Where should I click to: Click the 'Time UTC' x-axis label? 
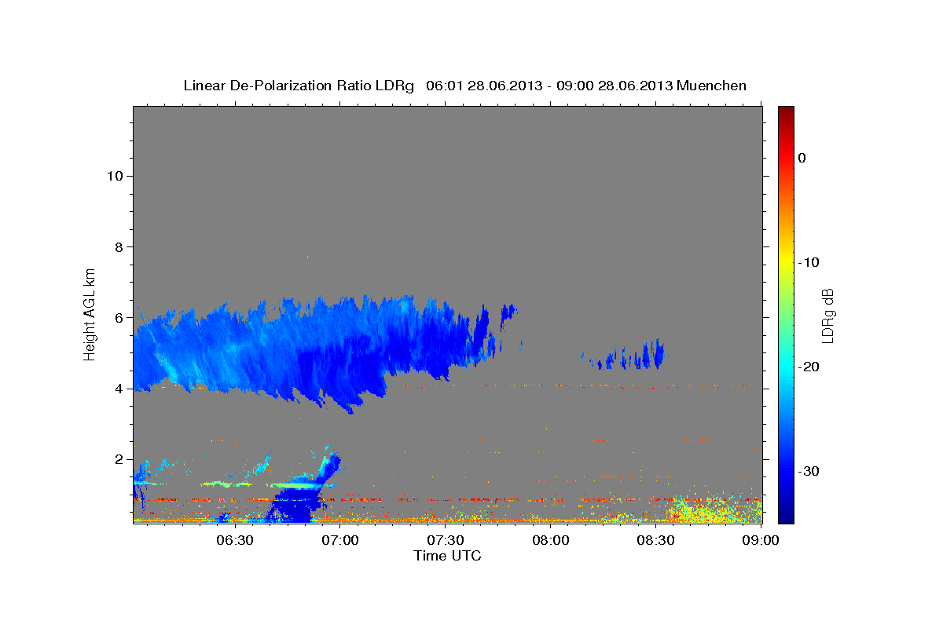[x=447, y=556]
